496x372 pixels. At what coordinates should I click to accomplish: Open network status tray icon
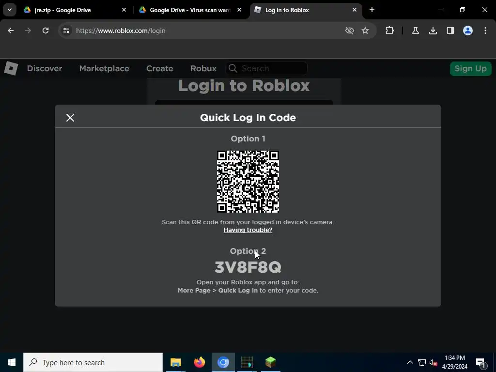point(422,362)
